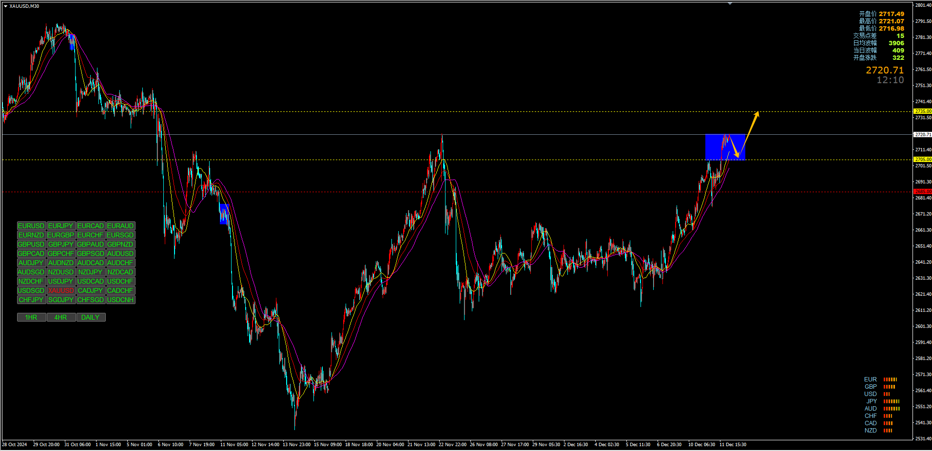932x451 pixels.
Task: Select the EURAUD pair button
Action: (120, 226)
